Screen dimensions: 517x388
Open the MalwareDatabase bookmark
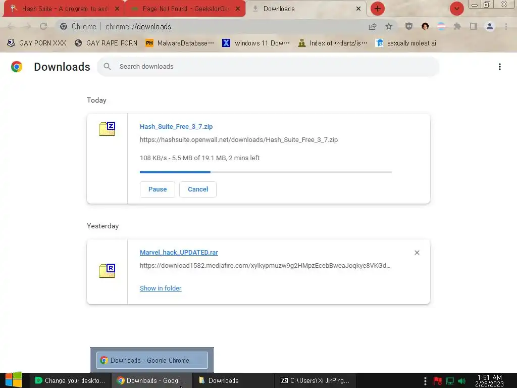[180, 43]
